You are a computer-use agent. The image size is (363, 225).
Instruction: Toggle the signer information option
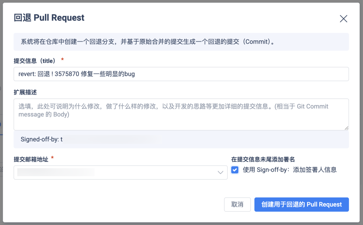point(235,170)
